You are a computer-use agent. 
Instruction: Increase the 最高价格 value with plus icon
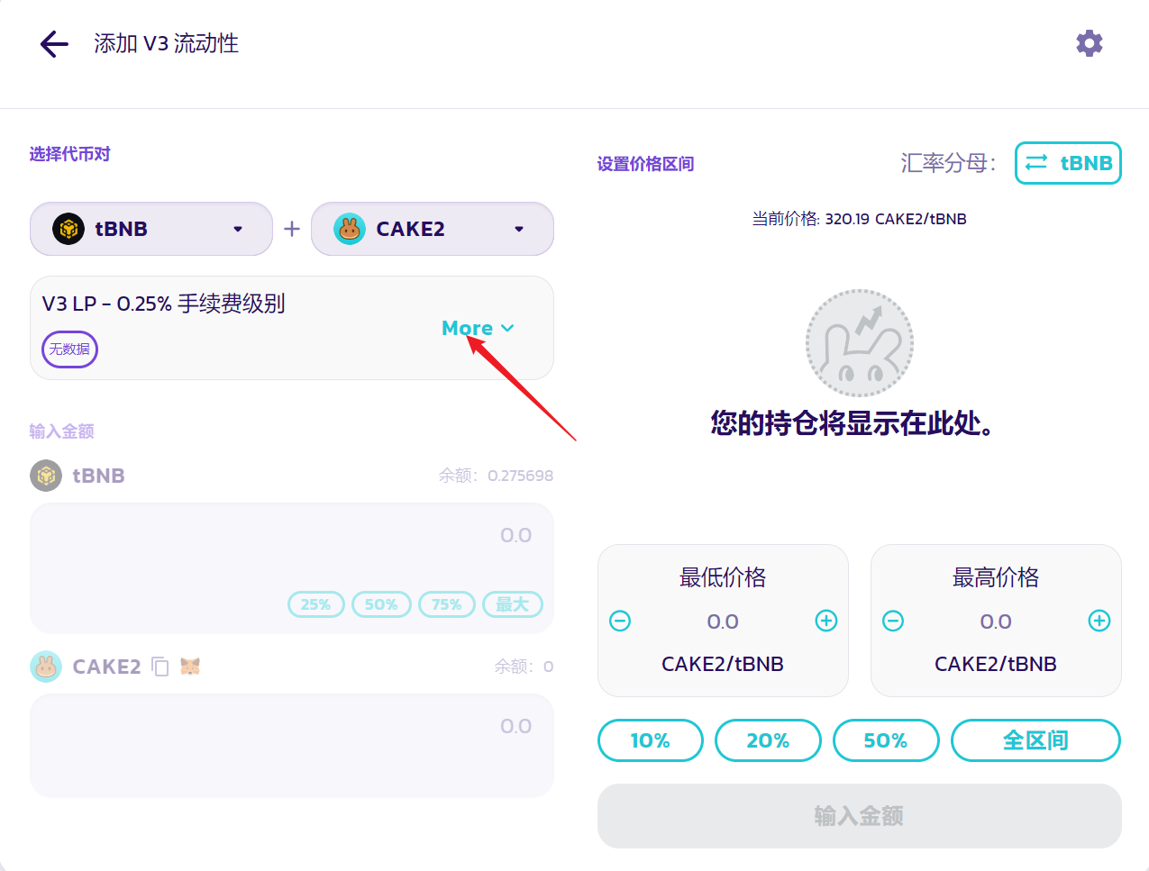click(1099, 621)
